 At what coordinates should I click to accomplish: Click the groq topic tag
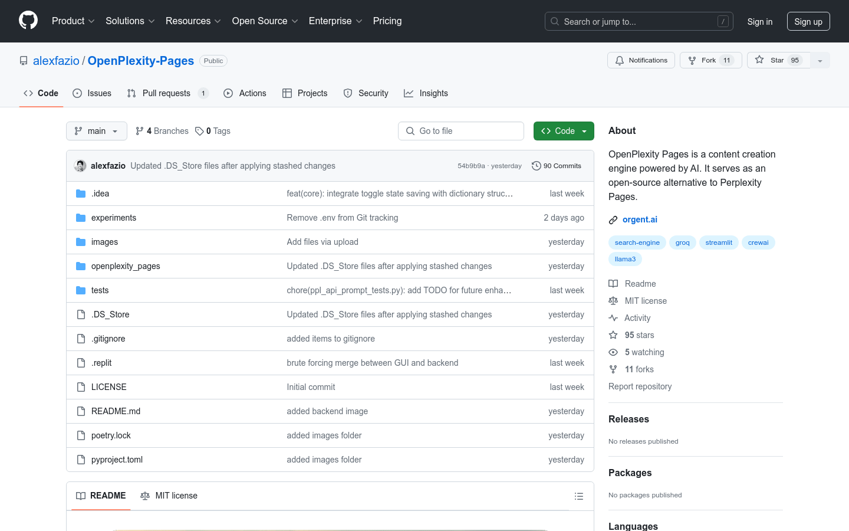point(683,242)
